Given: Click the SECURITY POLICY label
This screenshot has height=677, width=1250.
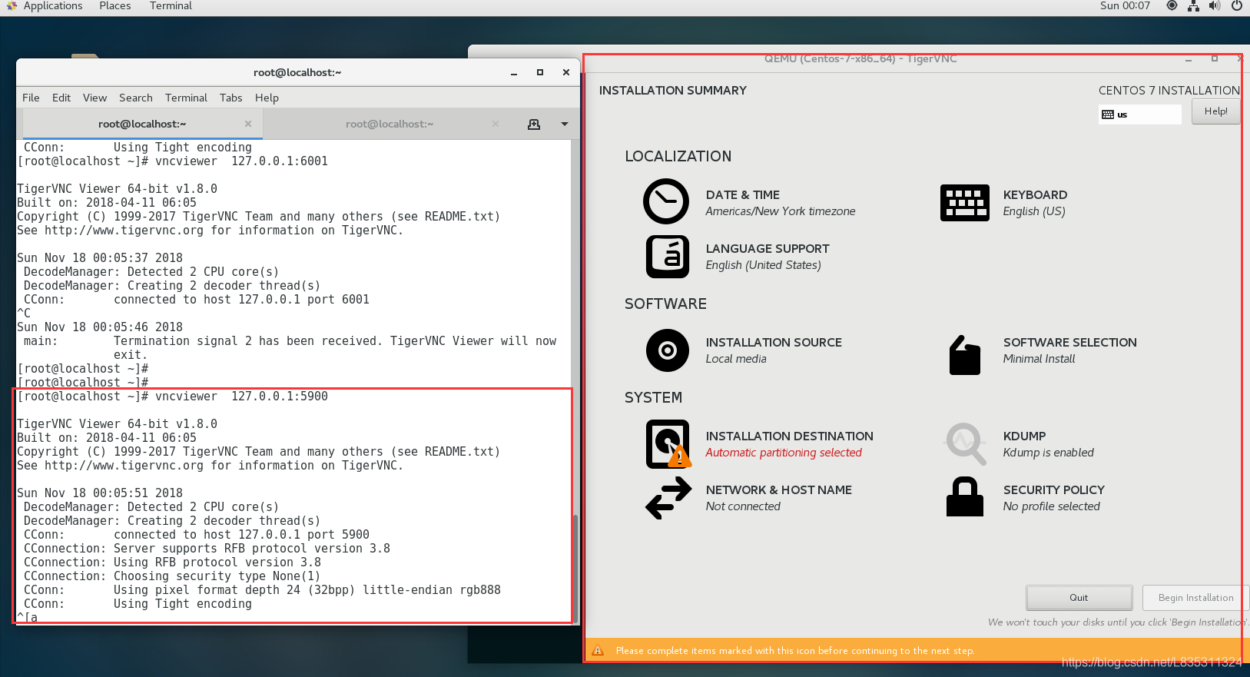Looking at the screenshot, I should pos(1053,490).
